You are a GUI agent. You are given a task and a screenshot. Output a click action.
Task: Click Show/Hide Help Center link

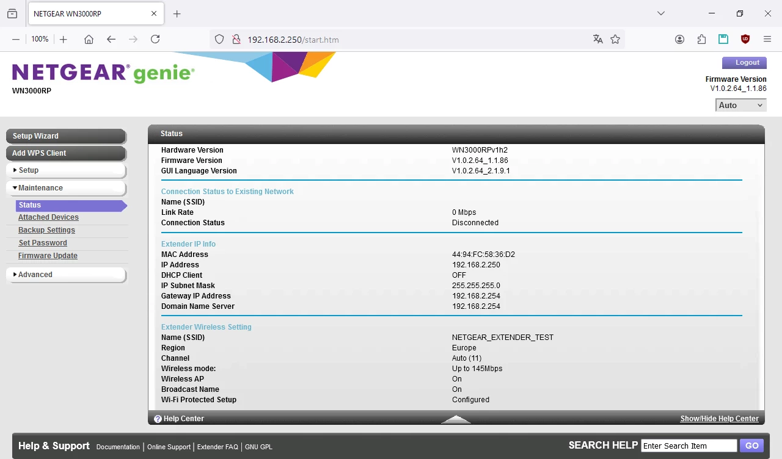(x=720, y=419)
